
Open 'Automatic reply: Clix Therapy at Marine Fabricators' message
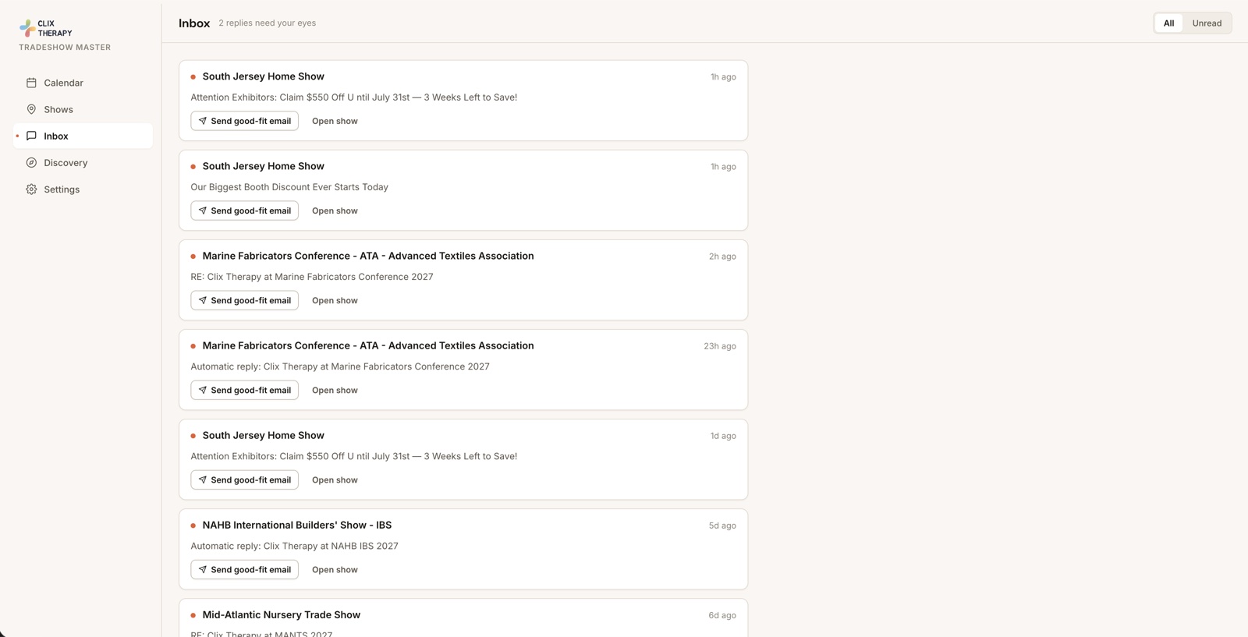click(x=340, y=366)
